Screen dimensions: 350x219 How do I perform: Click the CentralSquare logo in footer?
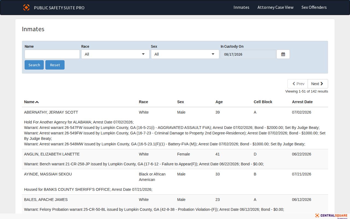tap(331, 216)
